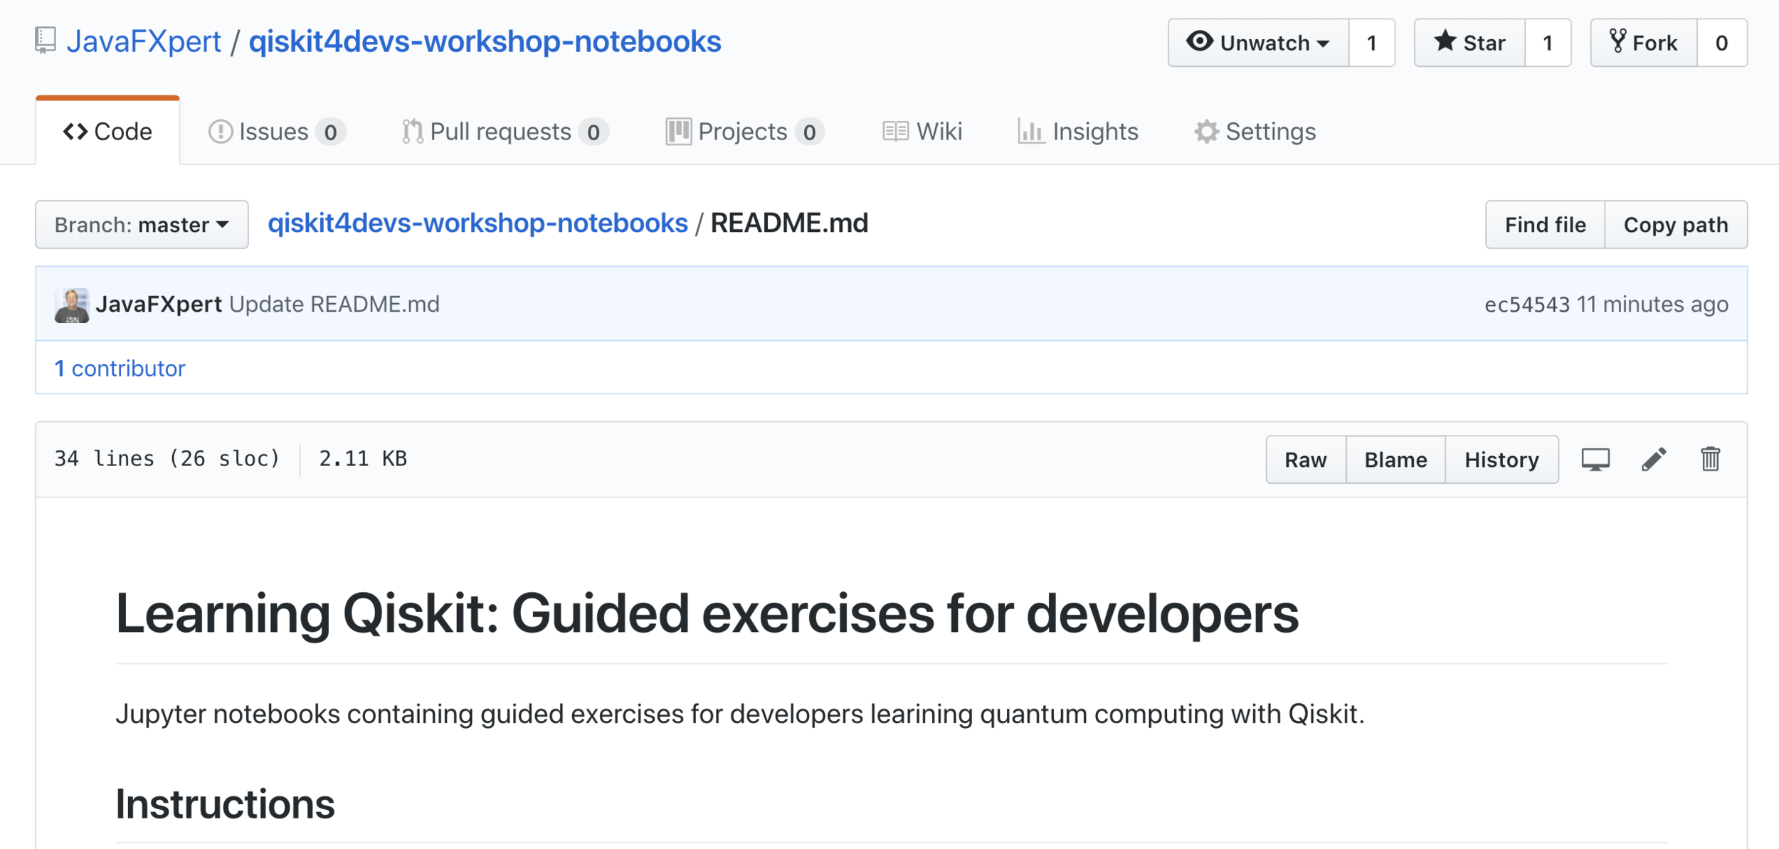Open the Wiki tab with book icon
This screenshot has width=1779, height=849.
(922, 132)
